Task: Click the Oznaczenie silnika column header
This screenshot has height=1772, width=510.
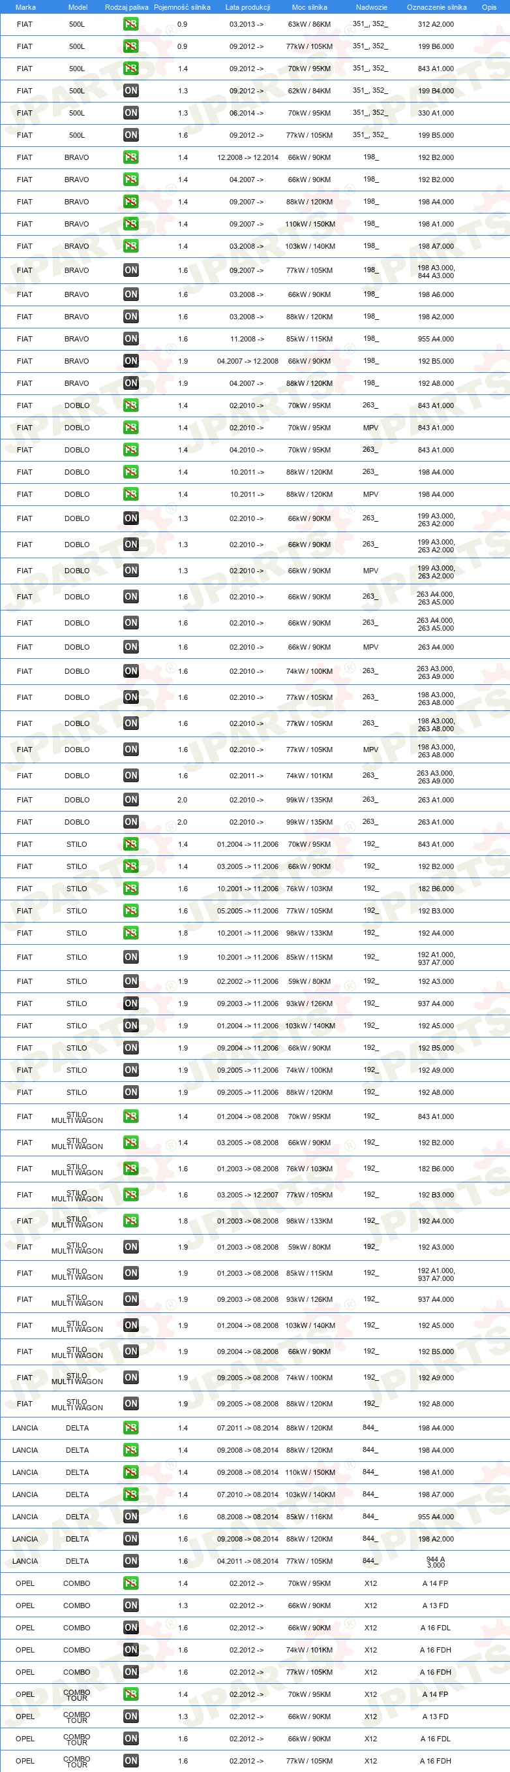Action: [436, 7]
